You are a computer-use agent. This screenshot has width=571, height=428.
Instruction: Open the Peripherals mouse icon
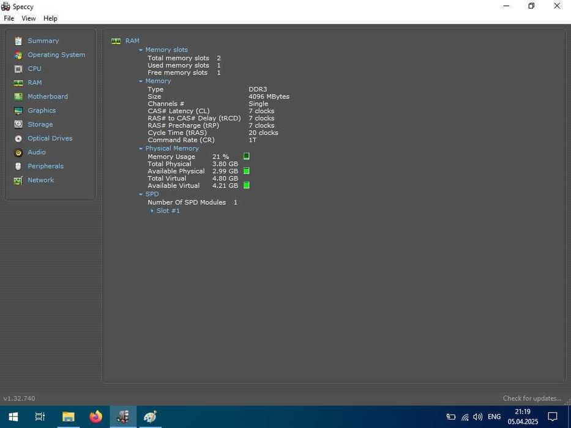tap(18, 166)
